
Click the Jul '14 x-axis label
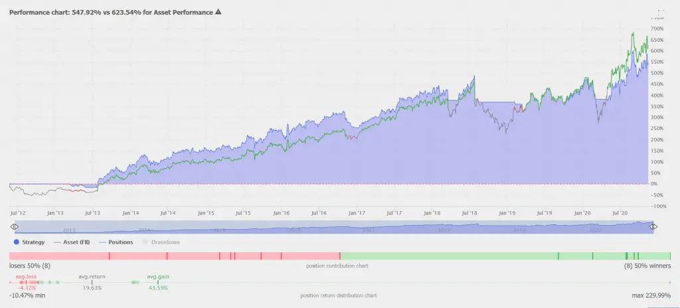point(168,213)
